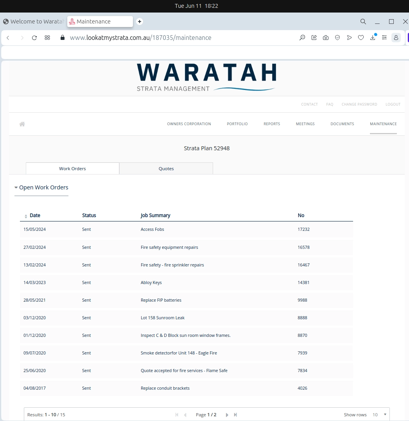Screen dimensions: 409x421
Task: Click the Logout link
Action: click(393, 104)
